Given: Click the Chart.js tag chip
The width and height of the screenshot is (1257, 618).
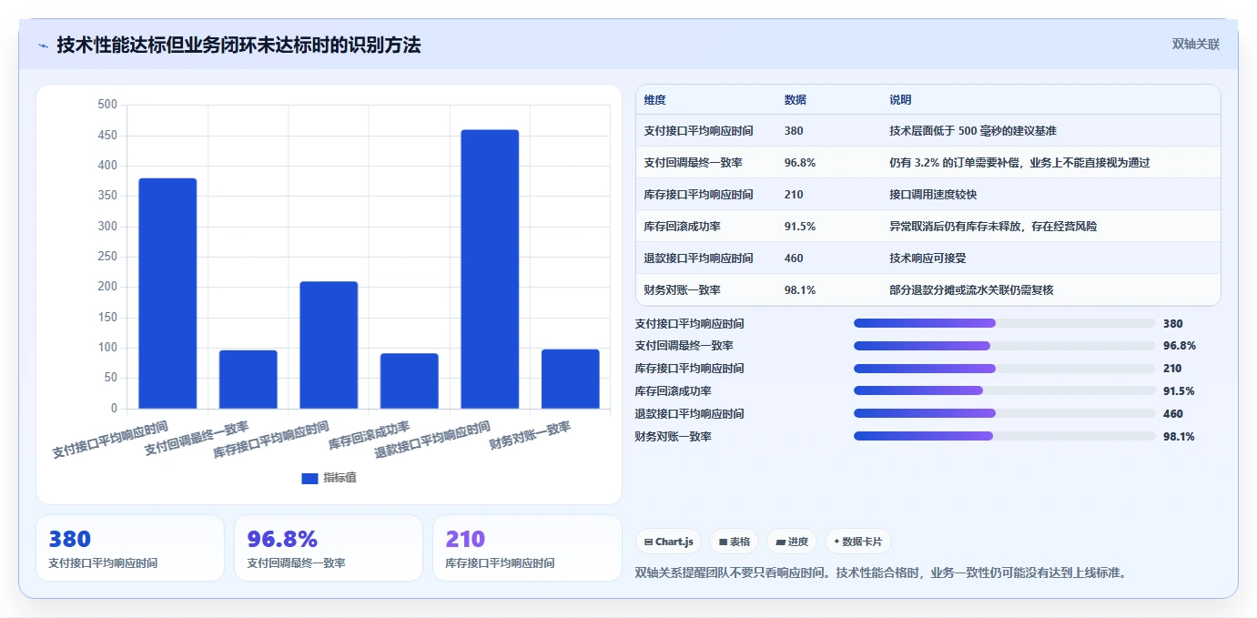Looking at the screenshot, I should pyautogui.click(x=668, y=542).
